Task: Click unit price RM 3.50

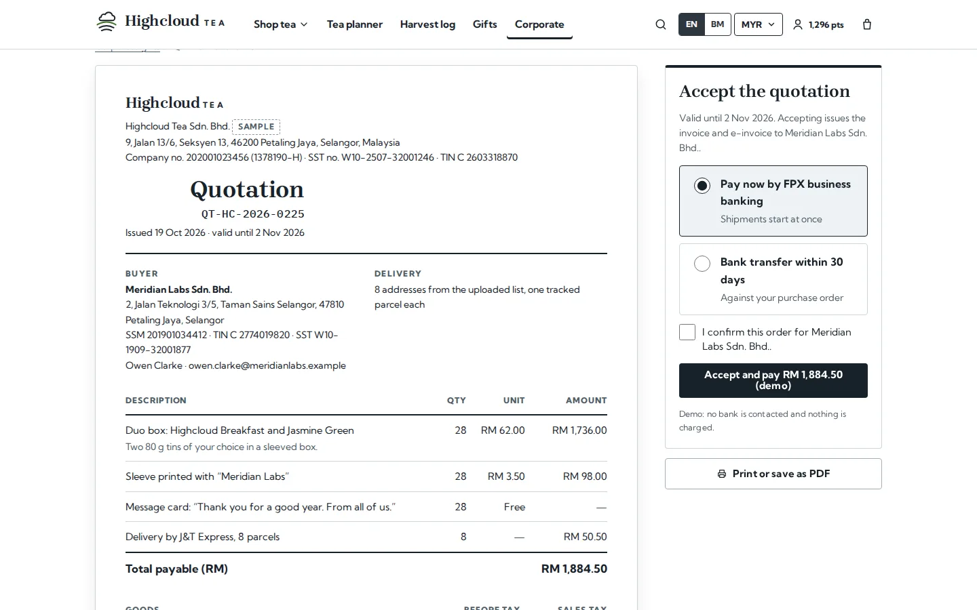Action: point(506,476)
